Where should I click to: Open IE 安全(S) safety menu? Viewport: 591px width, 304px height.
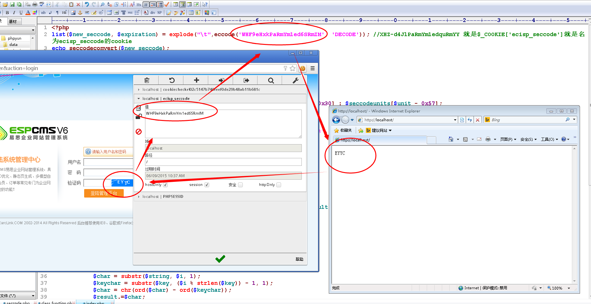pos(529,139)
